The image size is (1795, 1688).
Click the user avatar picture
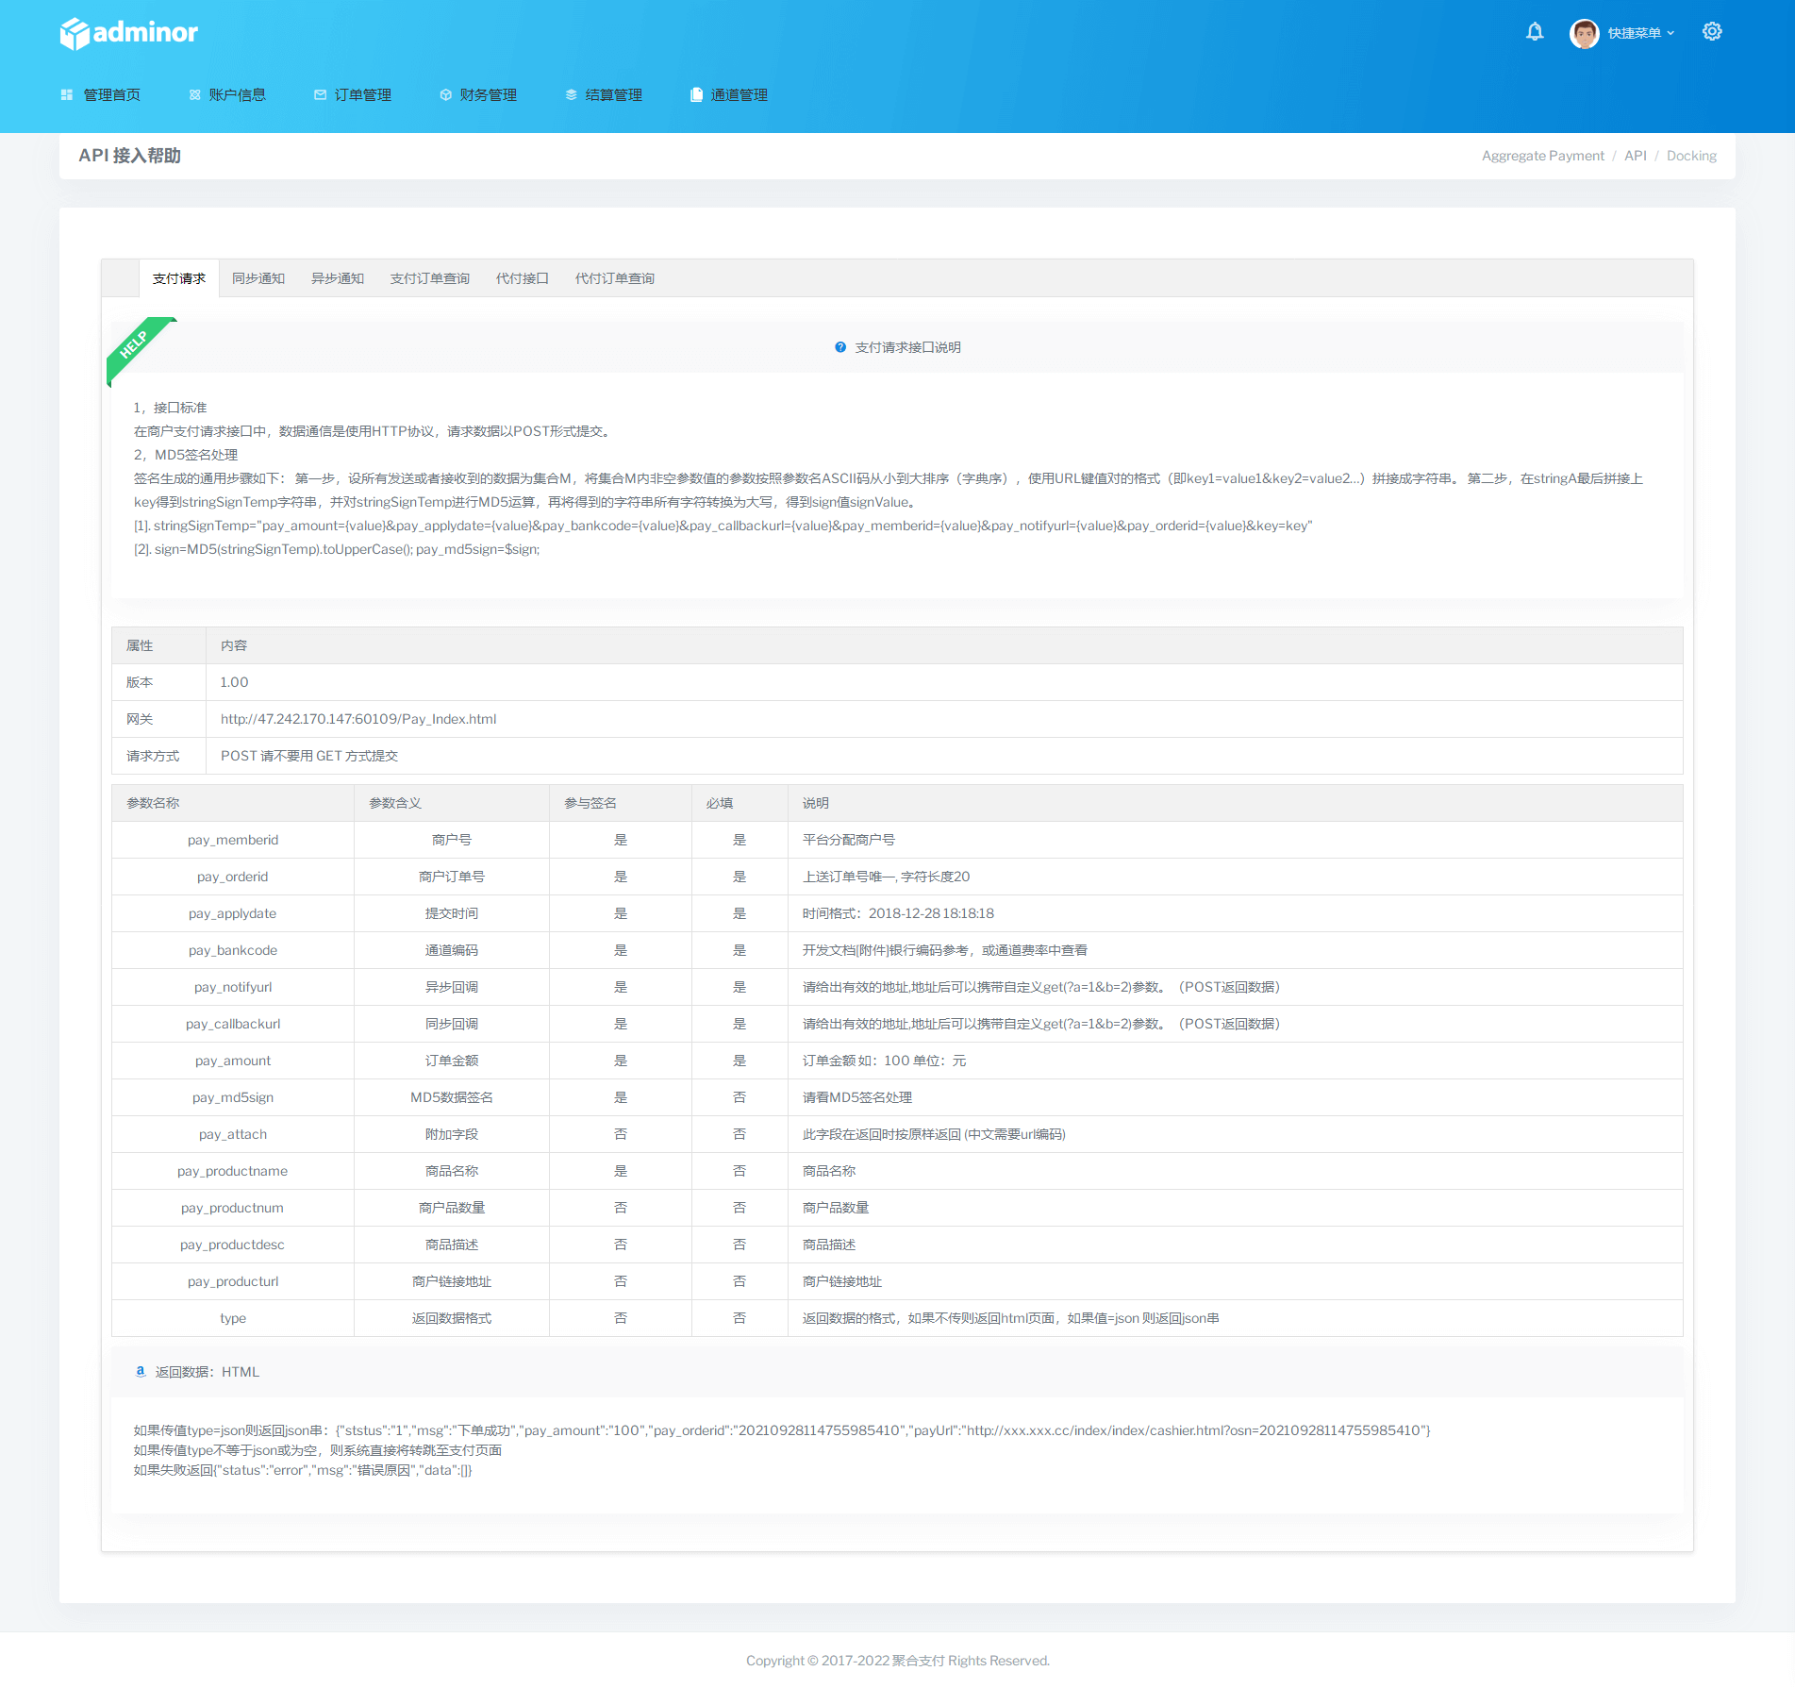point(1584,33)
